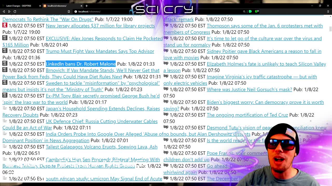
Task: Click WP icon beside Biden's biggest worry article
Action: click(x=166, y=102)
